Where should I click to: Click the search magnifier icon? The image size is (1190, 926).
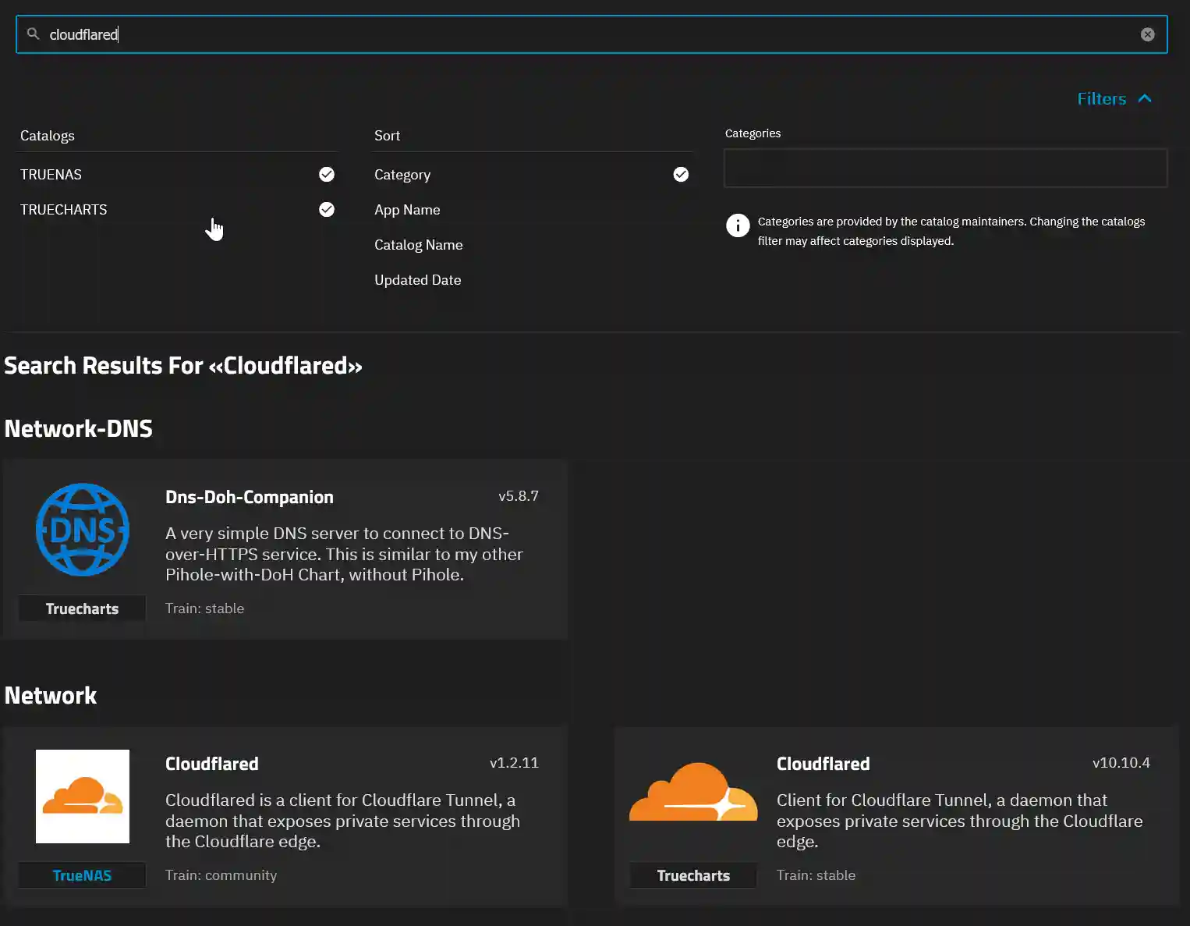[x=32, y=34]
